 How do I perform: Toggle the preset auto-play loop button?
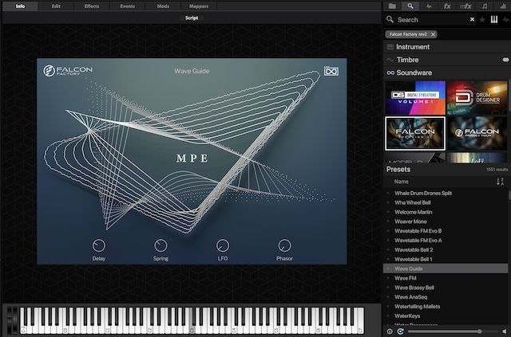click(x=400, y=331)
